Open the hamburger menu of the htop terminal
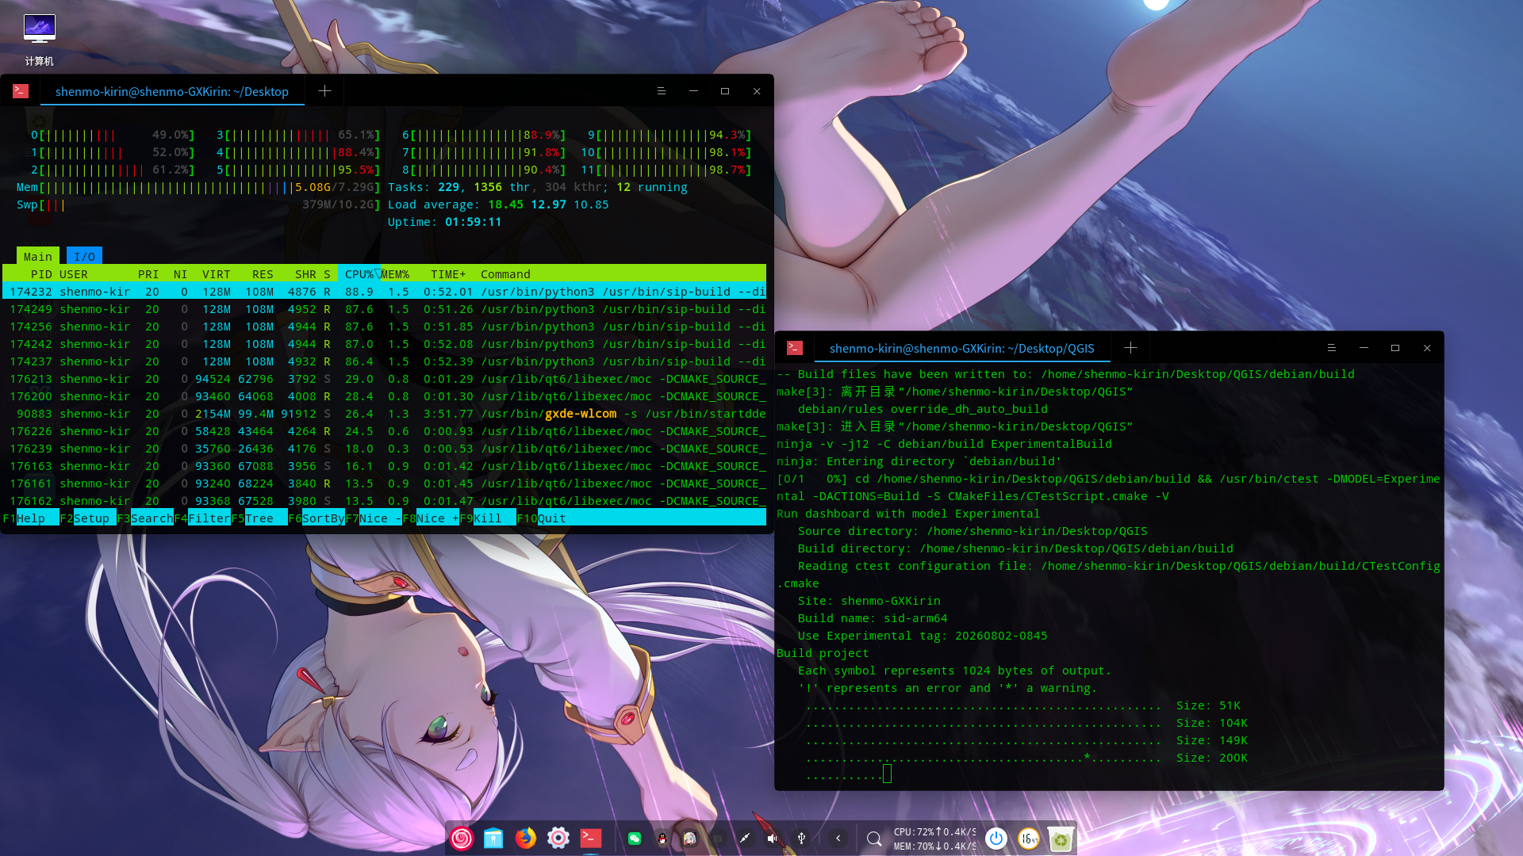 pos(661,91)
